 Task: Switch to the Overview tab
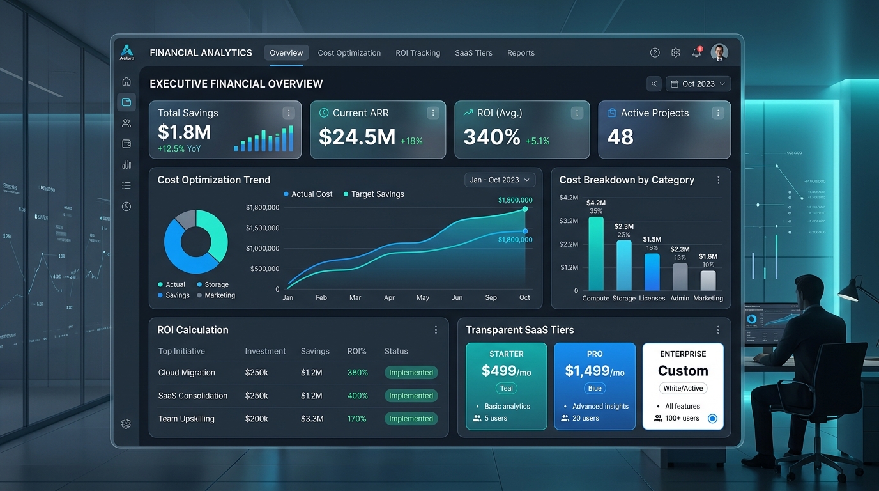[286, 53]
